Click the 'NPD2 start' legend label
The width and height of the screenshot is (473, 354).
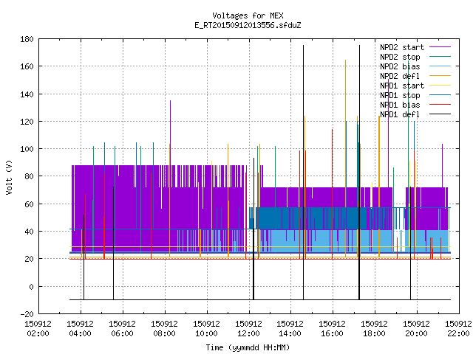click(402, 47)
